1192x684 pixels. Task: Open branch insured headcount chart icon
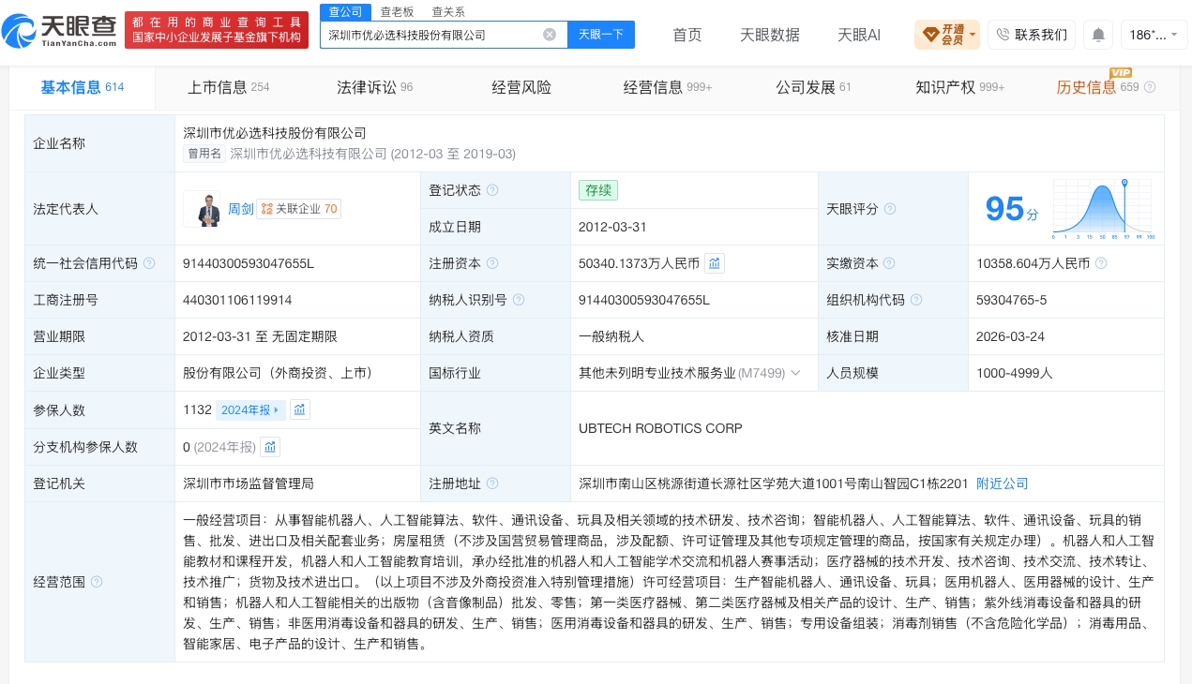(269, 447)
